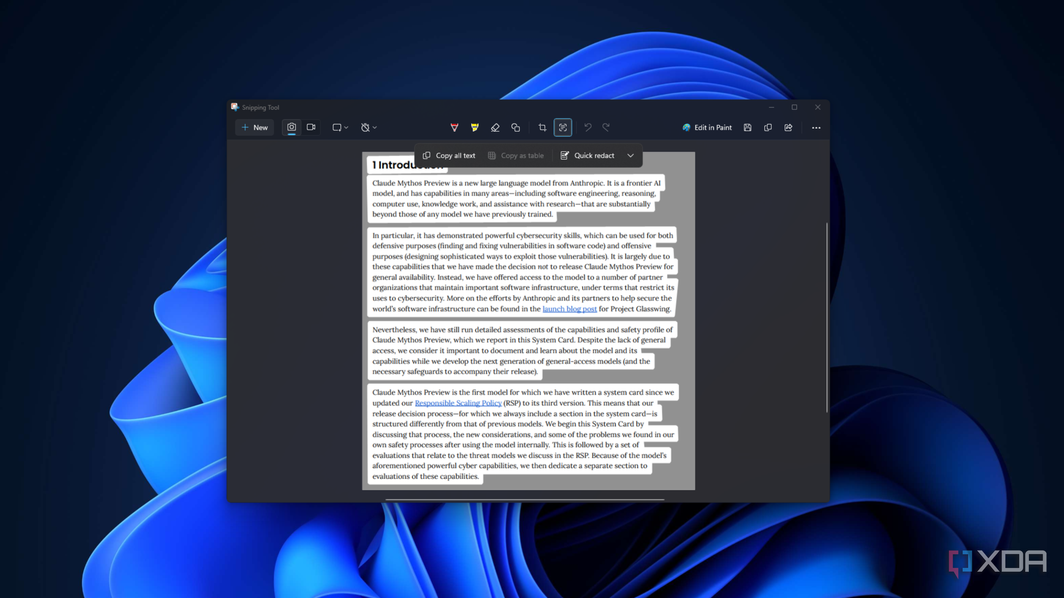Redo the last action
The height and width of the screenshot is (598, 1064).
(606, 128)
